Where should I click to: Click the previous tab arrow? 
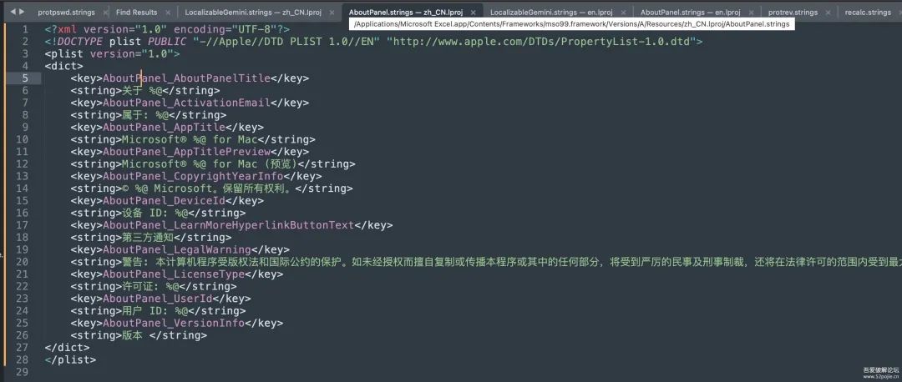click(13, 12)
